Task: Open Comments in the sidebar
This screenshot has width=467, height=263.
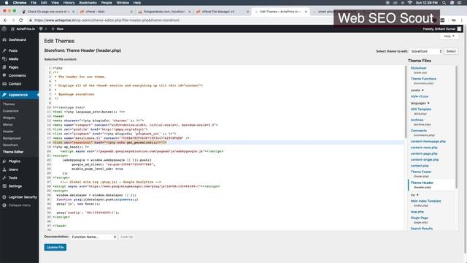Action: click(x=17, y=76)
